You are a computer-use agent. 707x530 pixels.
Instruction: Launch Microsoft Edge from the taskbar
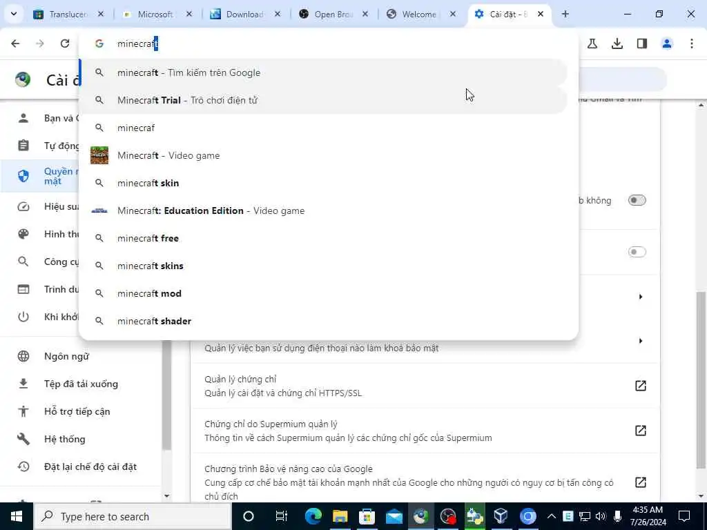click(313, 516)
